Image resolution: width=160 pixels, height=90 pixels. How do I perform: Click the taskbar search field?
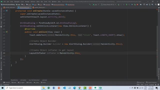click(23, 88)
